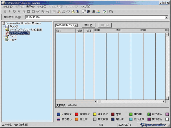Open the 編集 menu
Screen dimensions: 171x128
coord(19,6)
